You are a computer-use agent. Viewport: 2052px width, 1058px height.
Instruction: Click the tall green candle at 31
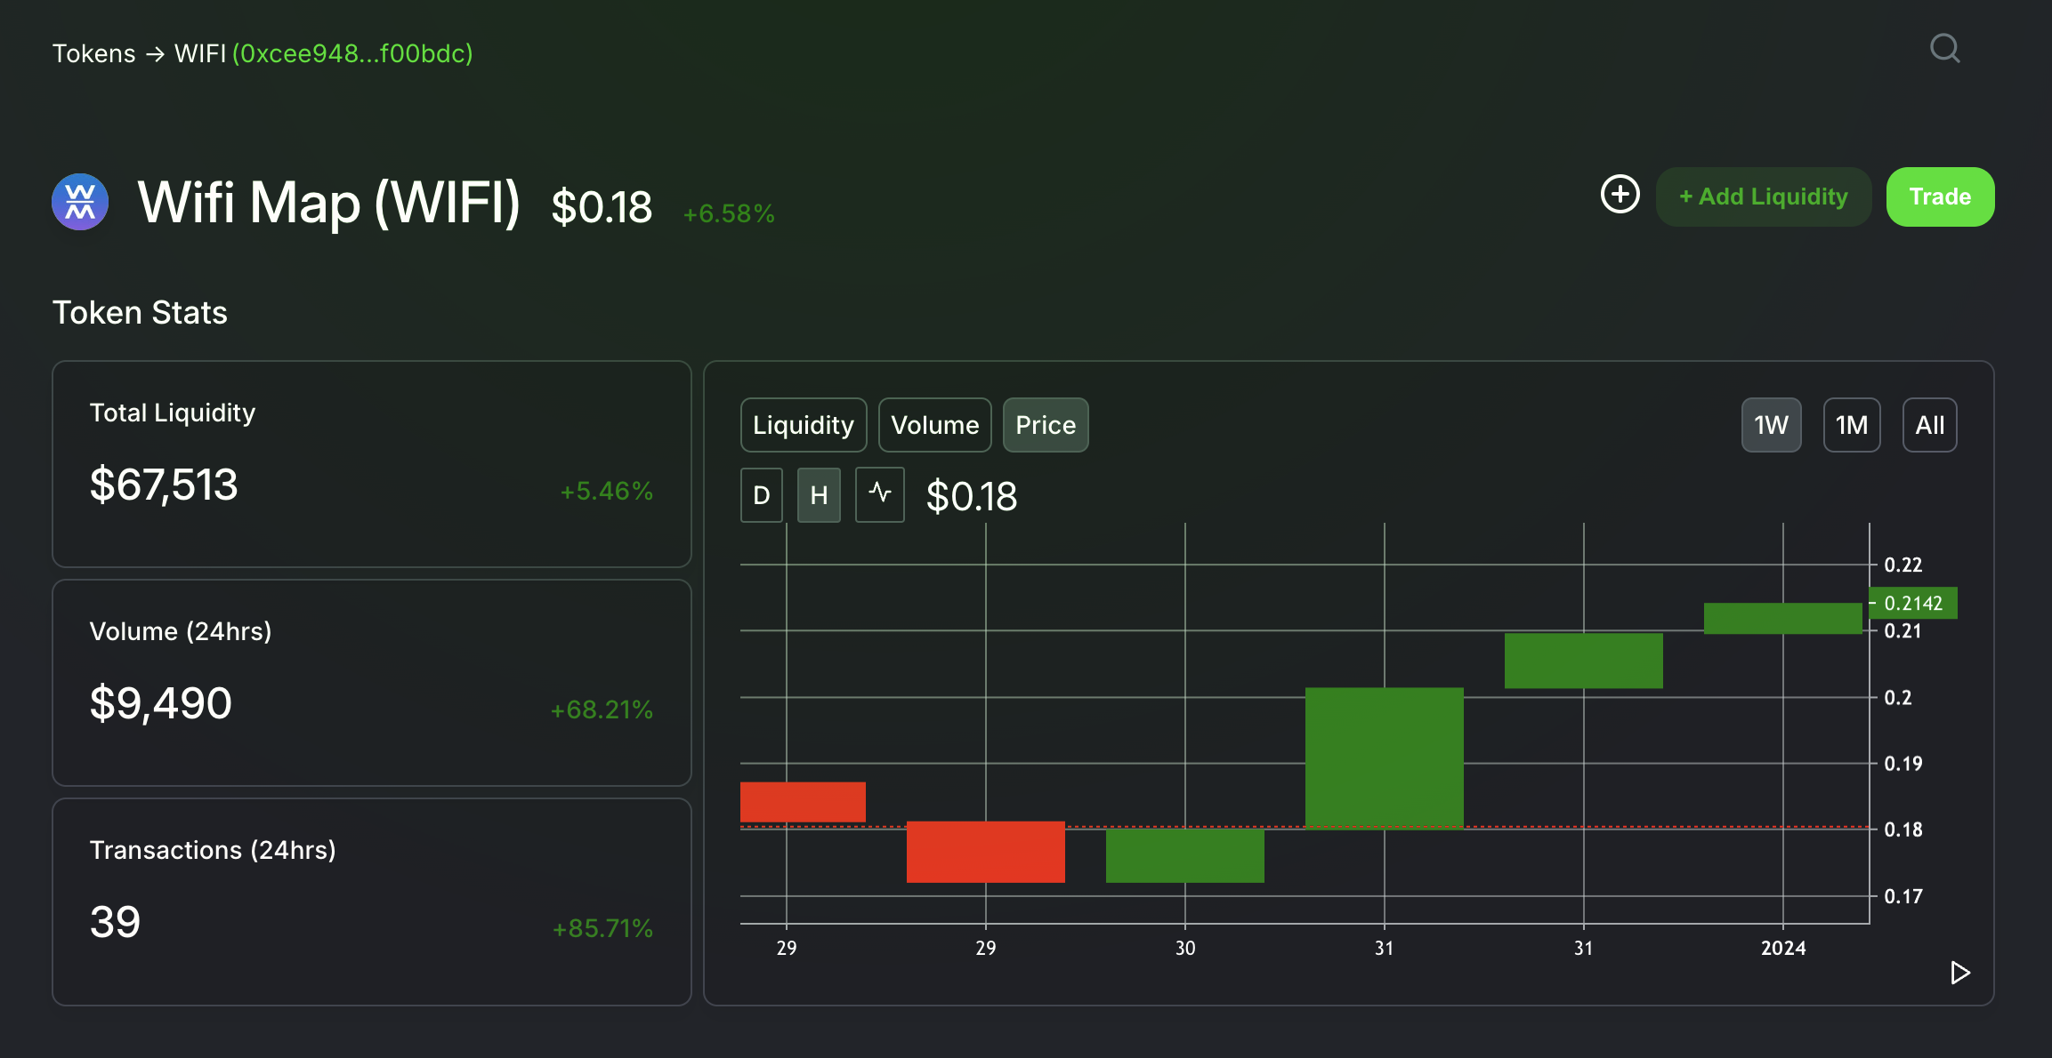[1384, 757]
